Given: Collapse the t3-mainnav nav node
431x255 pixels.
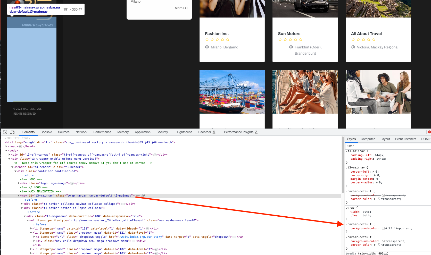Looking at the screenshot, I should [x=19, y=195].
